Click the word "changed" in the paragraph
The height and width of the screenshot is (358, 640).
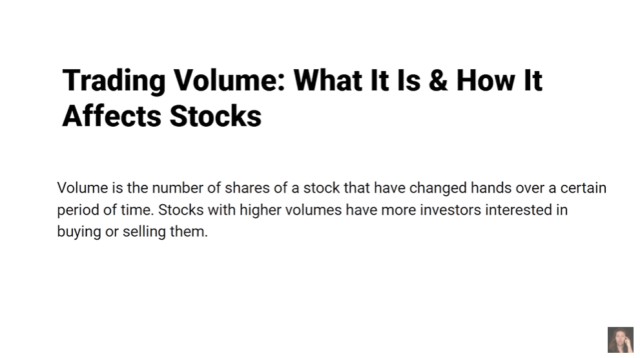point(437,188)
